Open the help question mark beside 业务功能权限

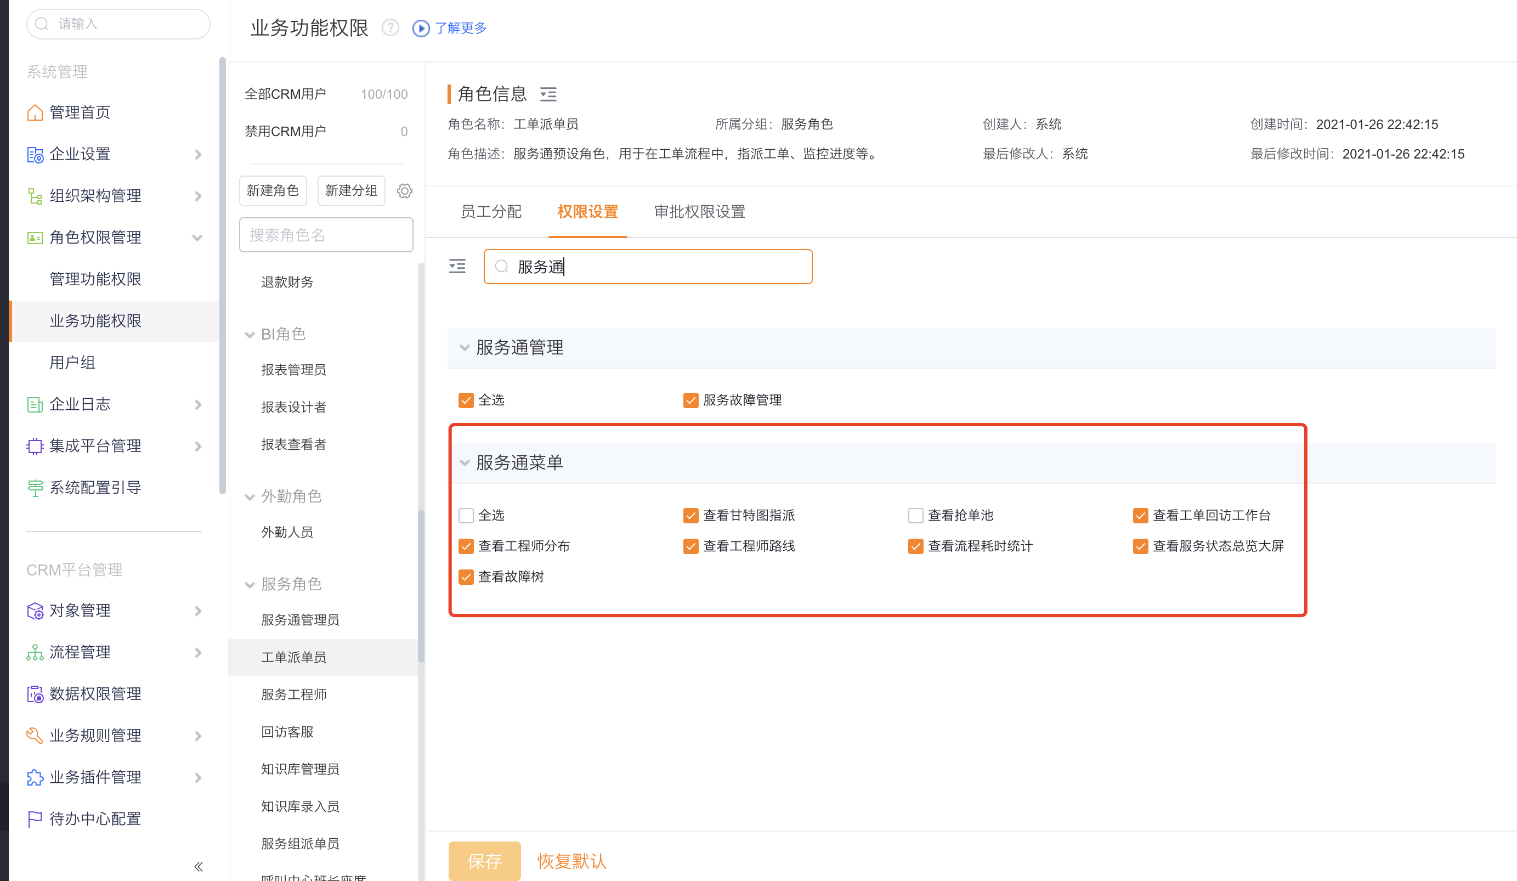(x=390, y=27)
